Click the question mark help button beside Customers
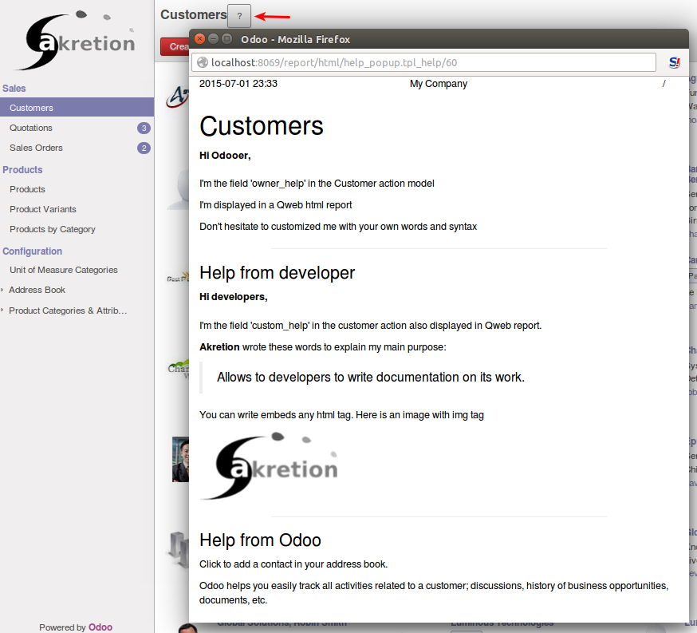Screen dimensions: 697x633 (239, 15)
